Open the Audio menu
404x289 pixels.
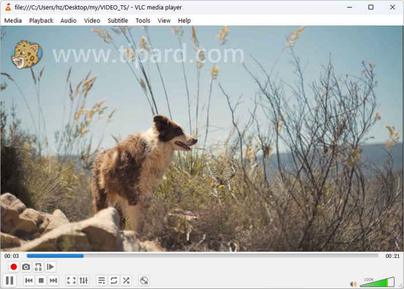tap(68, 21)
